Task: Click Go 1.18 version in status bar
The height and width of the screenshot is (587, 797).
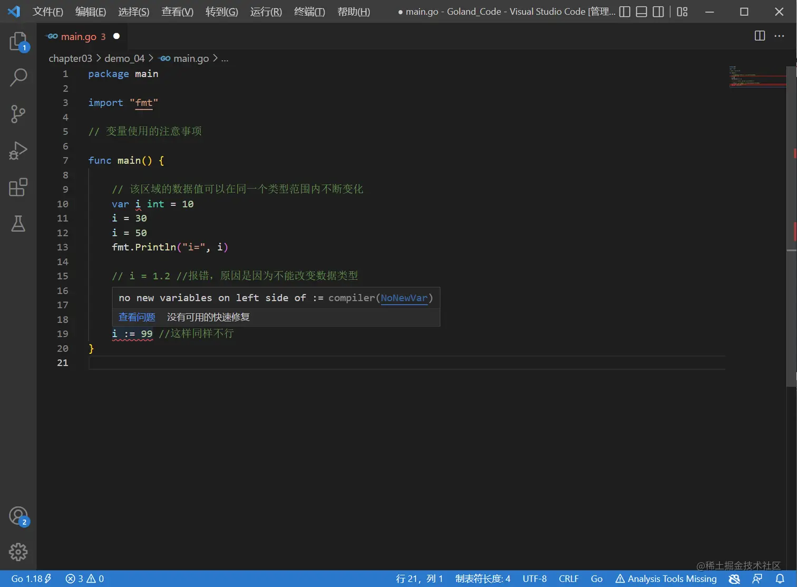Action: [31, 579]
